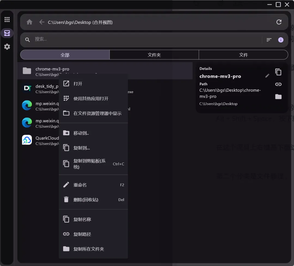Refresh the current folder view
The width and height of the screenshot is (294, 266).
tap(279, 22)
